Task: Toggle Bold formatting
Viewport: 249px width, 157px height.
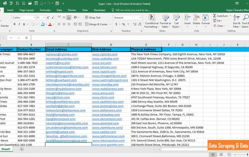Action: pos(14,24)
